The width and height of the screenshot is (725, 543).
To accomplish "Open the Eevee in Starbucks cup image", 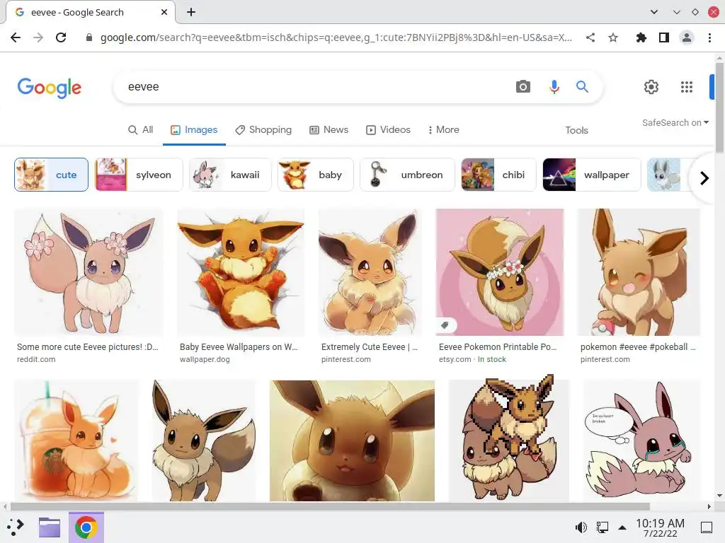I will pos(76,440).
